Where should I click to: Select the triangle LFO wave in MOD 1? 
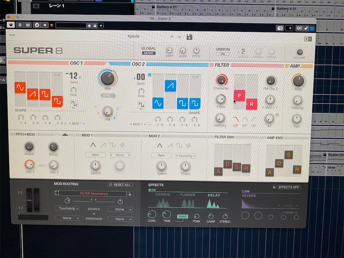click(92, 145)
